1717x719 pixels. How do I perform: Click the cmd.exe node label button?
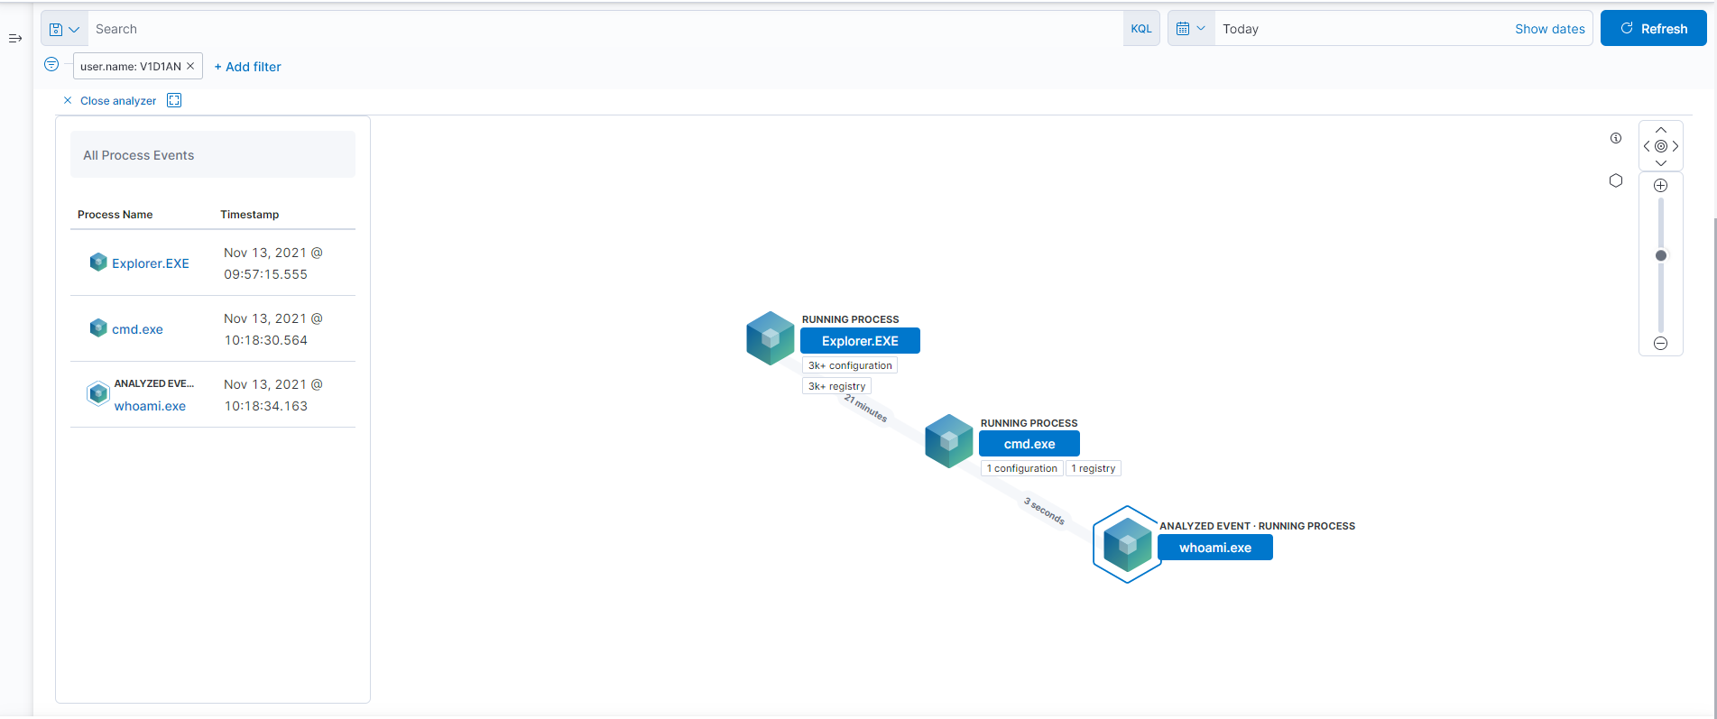pos(1029,444)
